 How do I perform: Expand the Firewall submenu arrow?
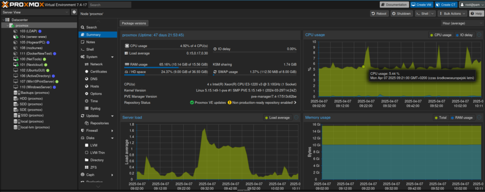112,131
